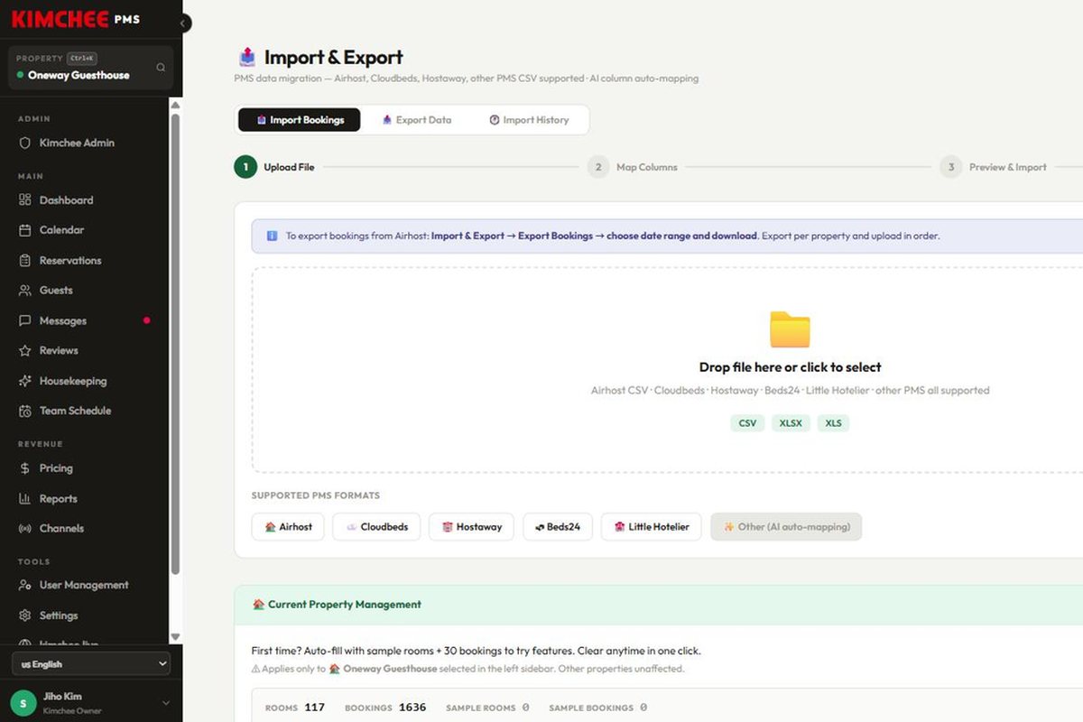Viewport: 1083px width, 722px height.
Task: Click the ROOMS 117 stat
Action: point(294,708)
